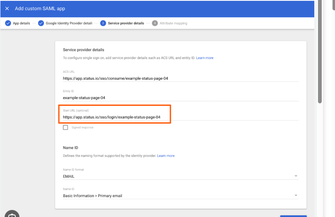Go to the App details step

pos(22,23)
